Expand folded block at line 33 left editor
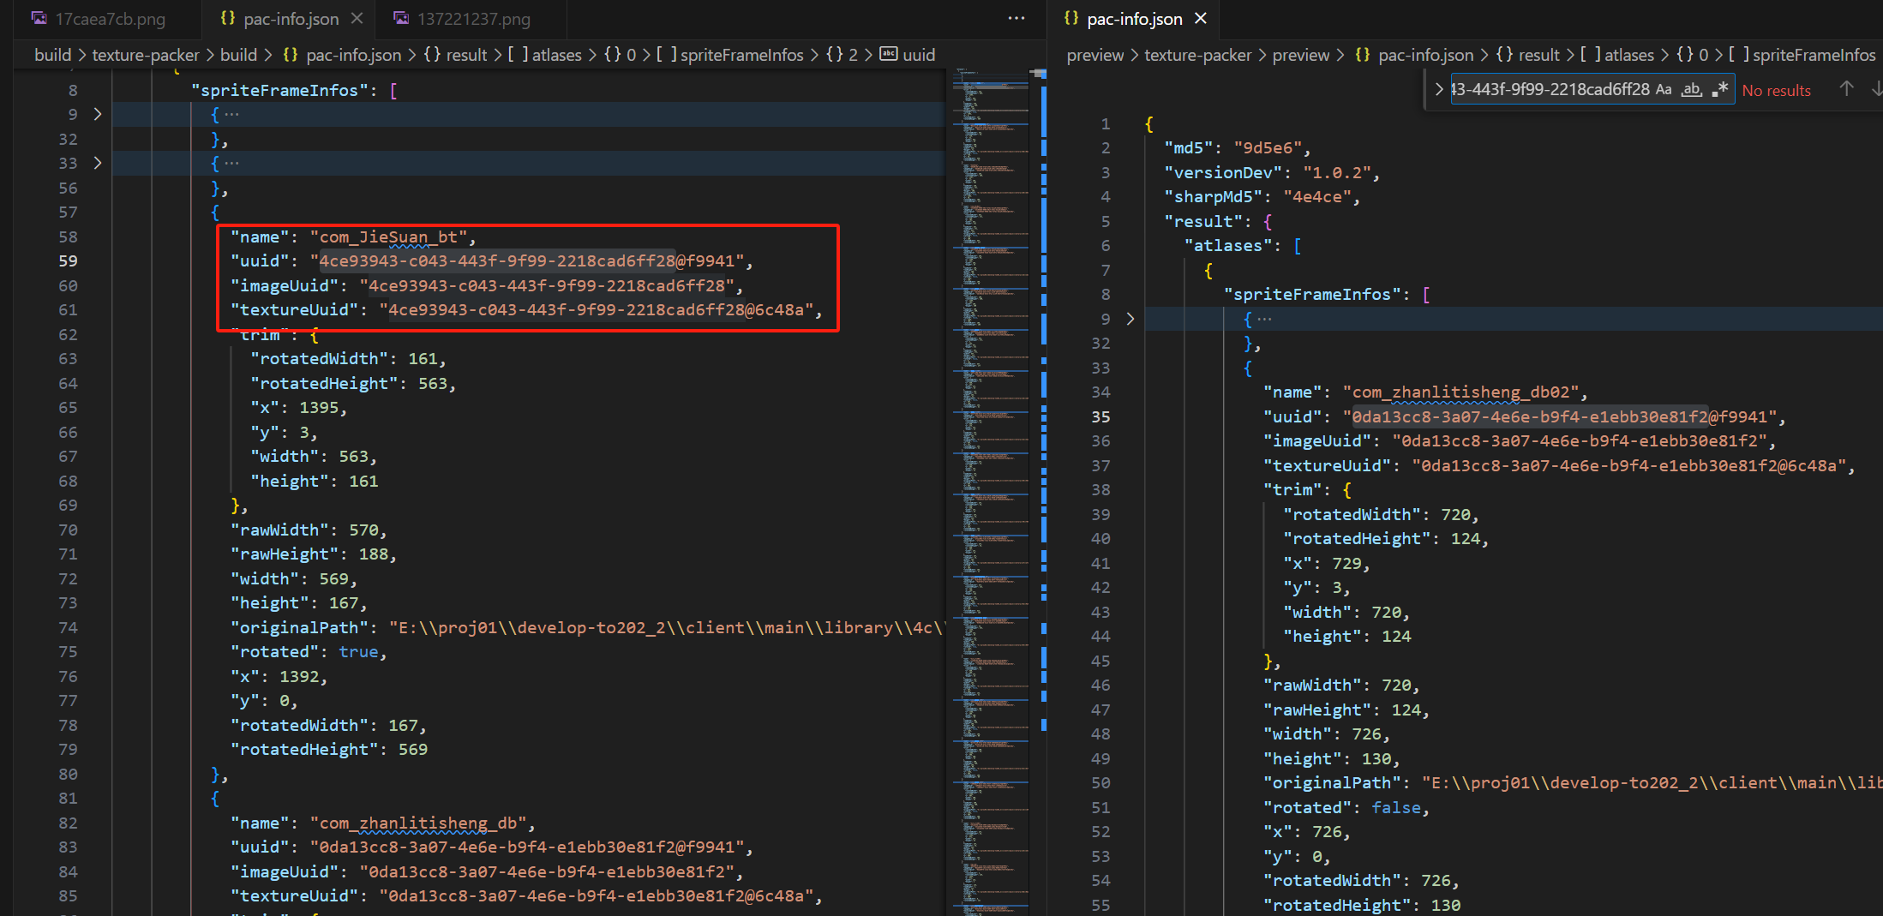This screenshot has width=1883, height=916. pyautogui.click(x=98, y=163)
